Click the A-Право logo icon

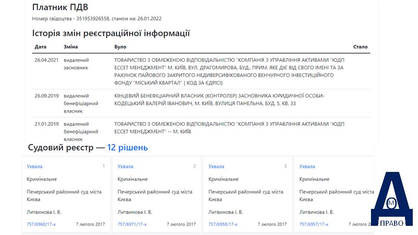[391, 199]
